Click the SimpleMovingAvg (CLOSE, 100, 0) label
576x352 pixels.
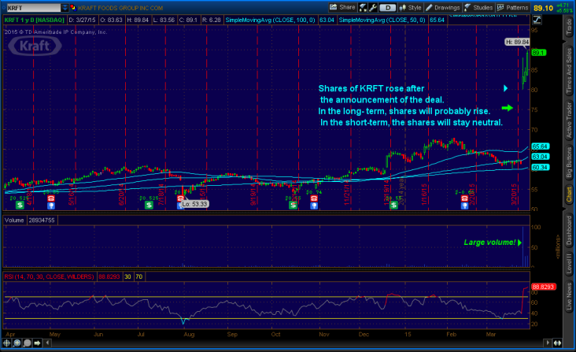pyautogui.click(x=270, y=20)
